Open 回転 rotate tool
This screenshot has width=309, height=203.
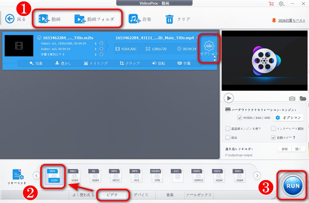158,64
